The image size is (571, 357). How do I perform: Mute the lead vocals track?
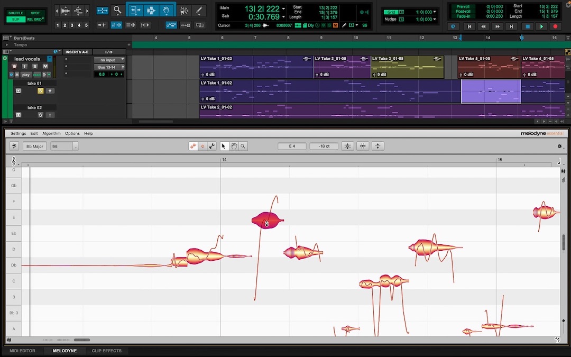pos(46,67)
